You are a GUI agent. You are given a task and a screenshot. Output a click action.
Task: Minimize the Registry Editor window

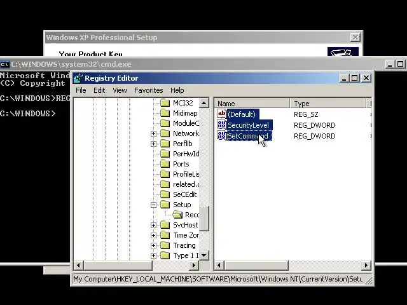click(345, 78)
